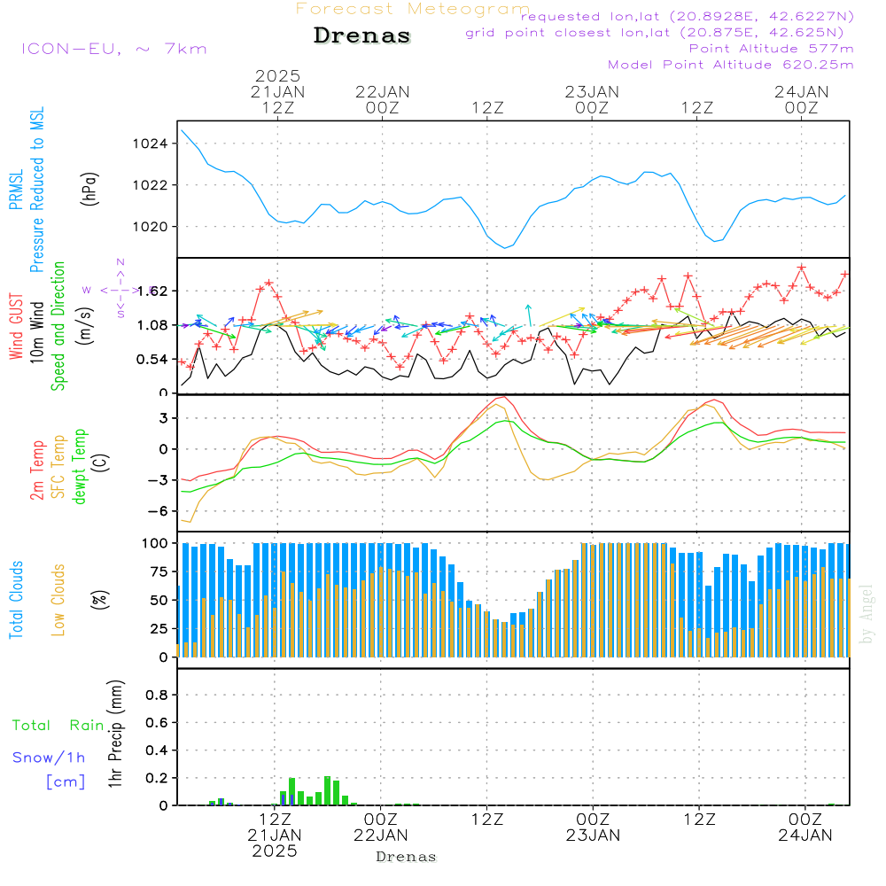
Task: Click the by Angel watermark
Action: pyautogui.click(x=867, y=614)
